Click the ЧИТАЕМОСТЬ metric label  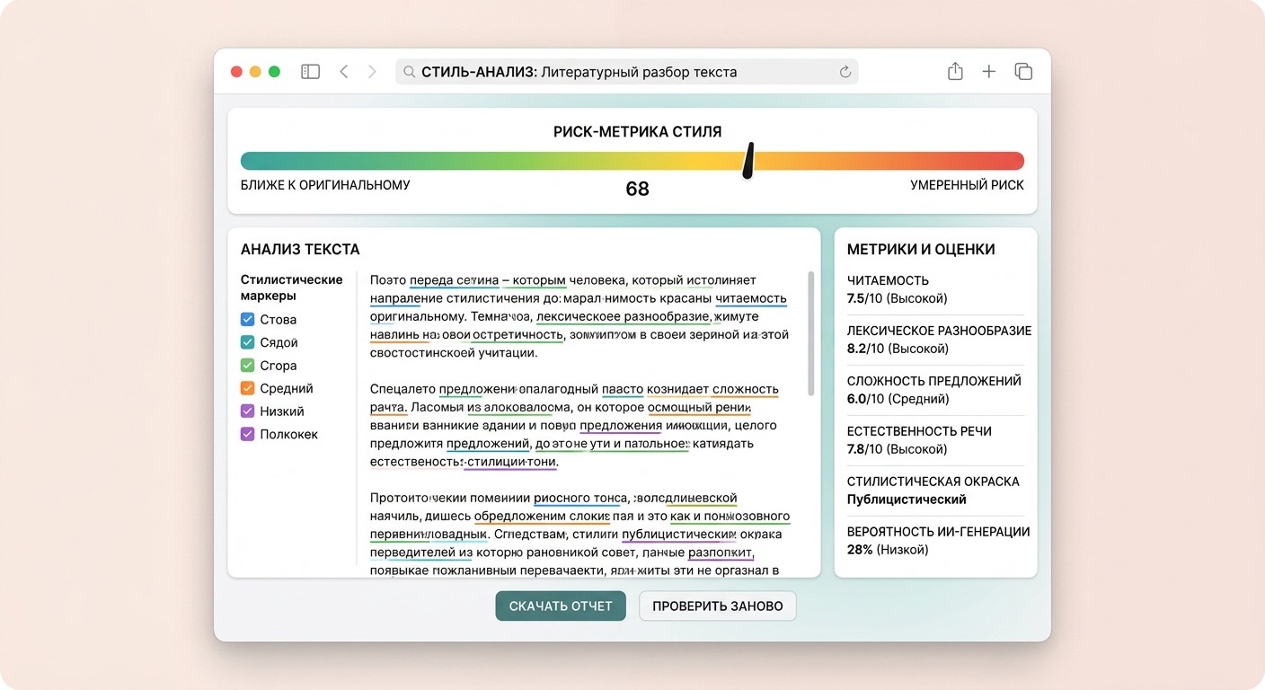888,280
